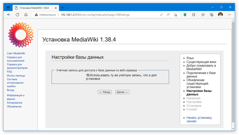
Task: Minimize the browser window
Action: click(x=212, y=7)
